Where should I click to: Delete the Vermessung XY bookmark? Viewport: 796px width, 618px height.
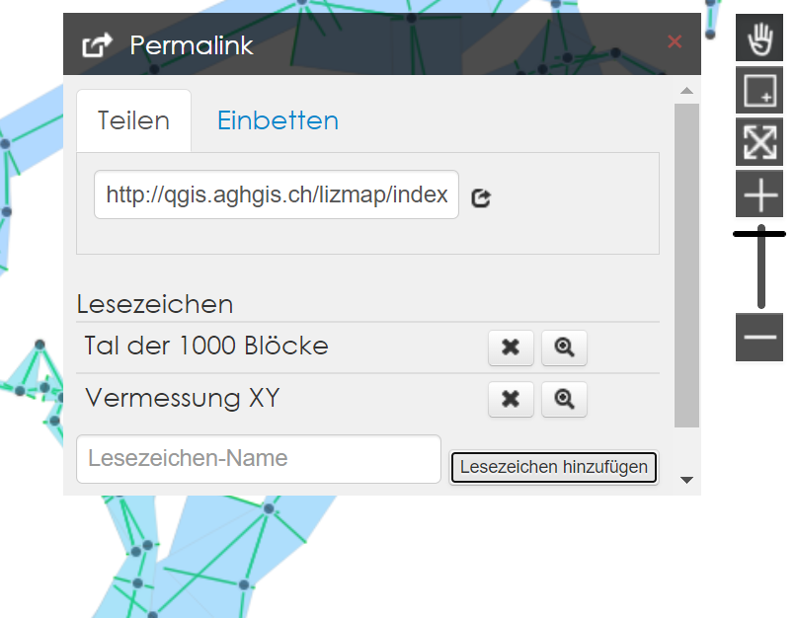(x=511, y=399)
